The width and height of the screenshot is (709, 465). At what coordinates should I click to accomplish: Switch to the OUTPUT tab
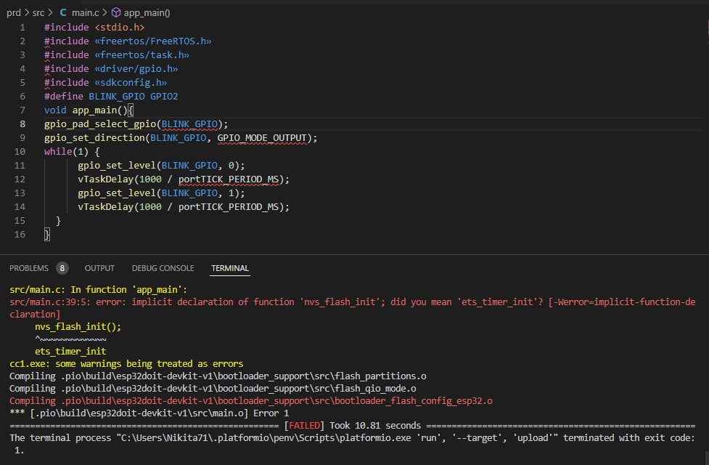pyautogui.click(x=99, y=268)
